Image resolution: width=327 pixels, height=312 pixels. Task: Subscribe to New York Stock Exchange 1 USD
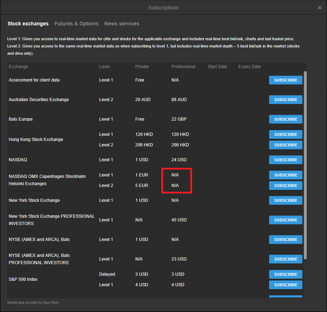285,200
